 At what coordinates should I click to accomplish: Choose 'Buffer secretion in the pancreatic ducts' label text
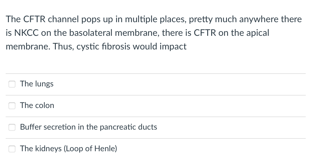[89, 127]
